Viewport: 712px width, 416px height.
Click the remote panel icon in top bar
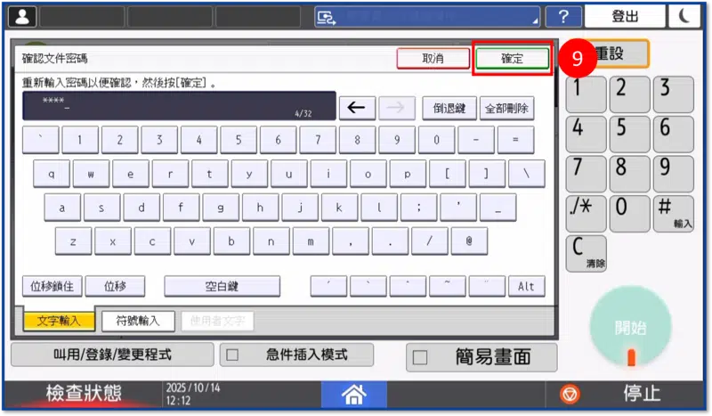pos(326,17)
